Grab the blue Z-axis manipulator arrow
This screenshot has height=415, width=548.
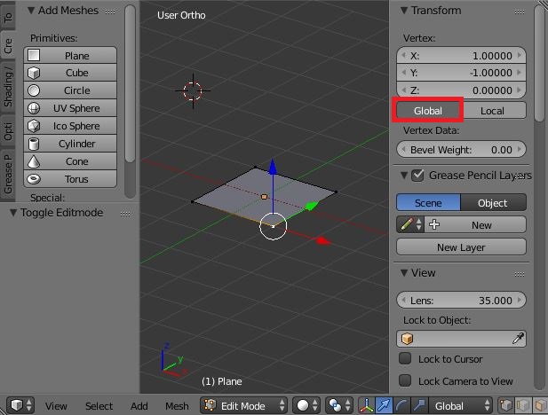tap(273, 167)
